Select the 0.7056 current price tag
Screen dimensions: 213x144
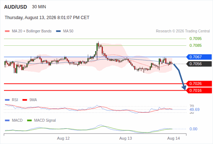(x=199, y=64)
